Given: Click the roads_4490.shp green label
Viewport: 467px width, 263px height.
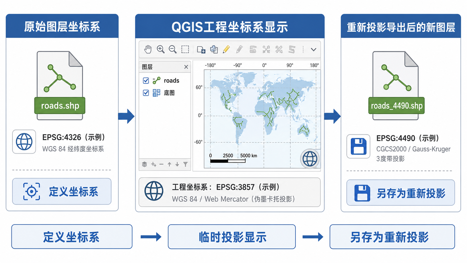Looking at the screenshot, I should click(x=396, y=106).
